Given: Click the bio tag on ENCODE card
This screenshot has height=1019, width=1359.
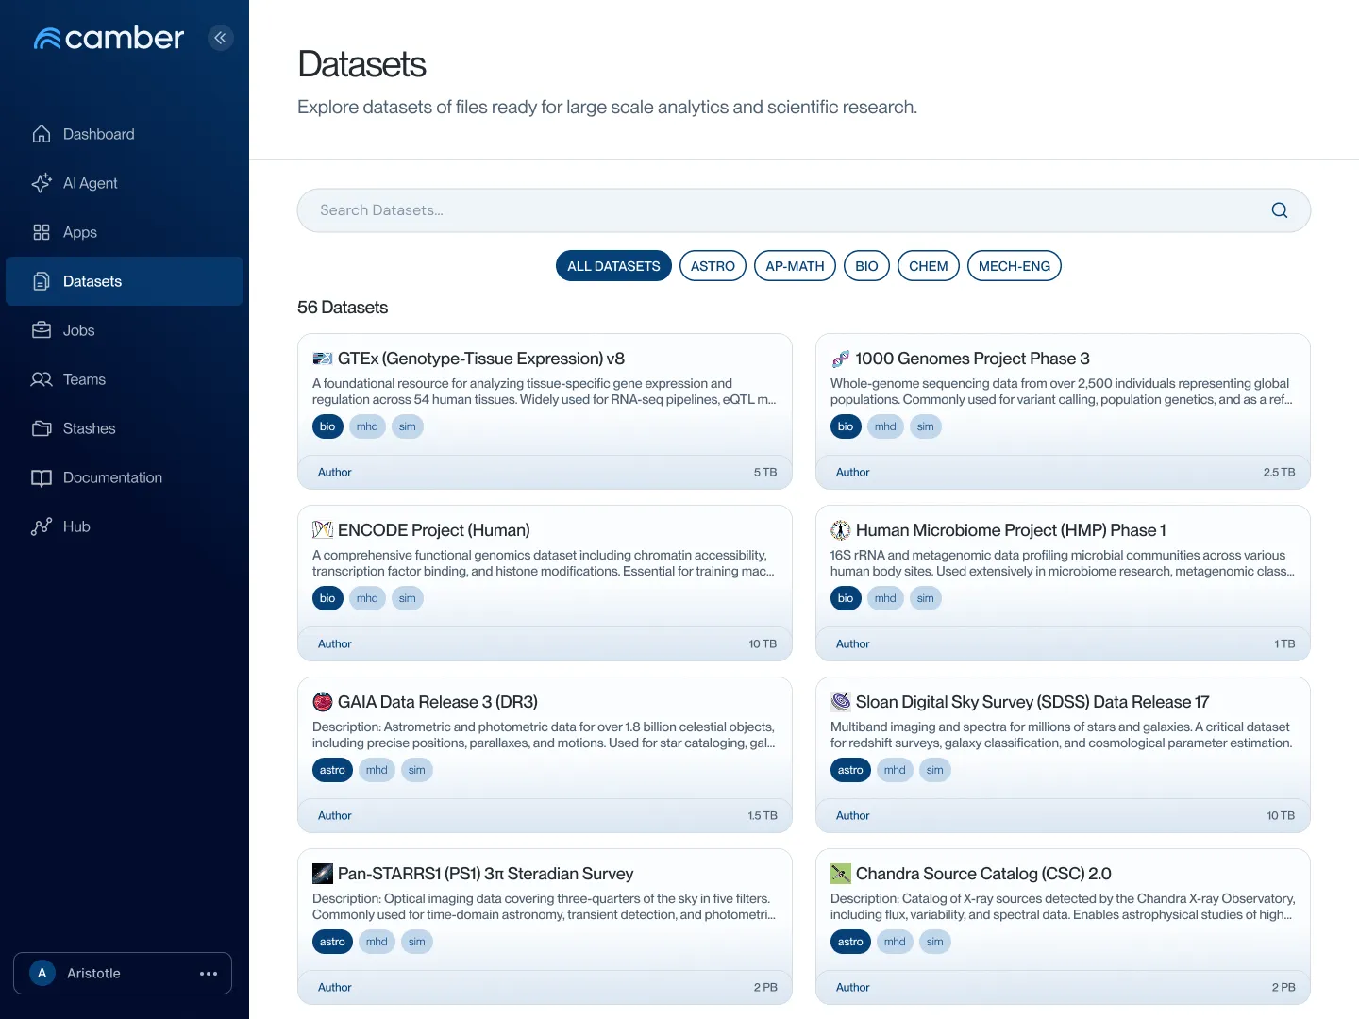Looking at the screenshot, I should pos(327,598).
